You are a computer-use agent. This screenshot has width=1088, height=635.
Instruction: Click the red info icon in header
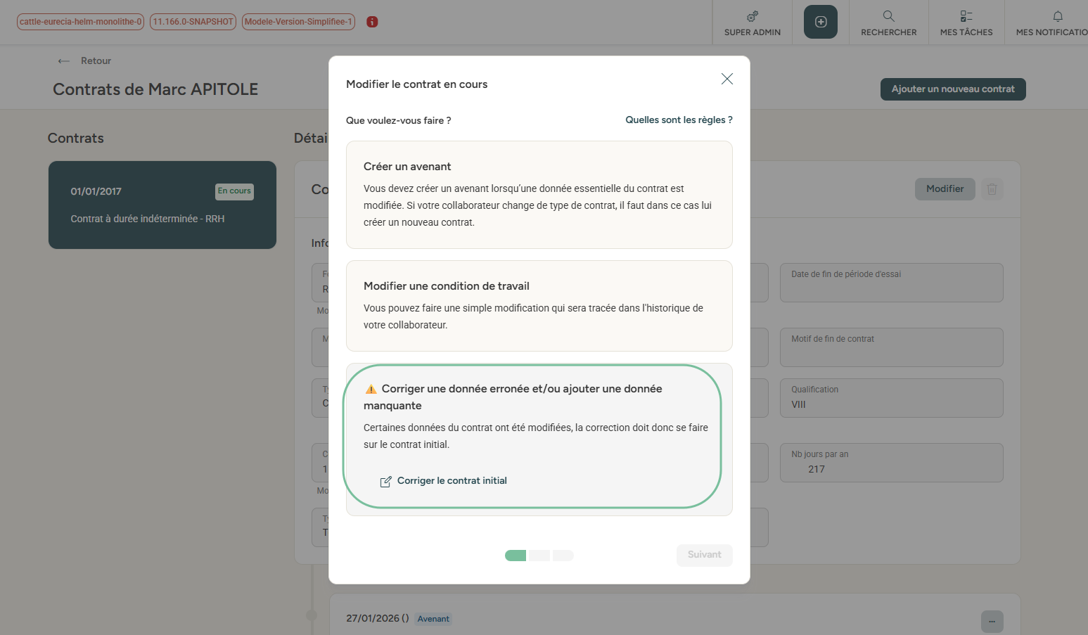373,22
